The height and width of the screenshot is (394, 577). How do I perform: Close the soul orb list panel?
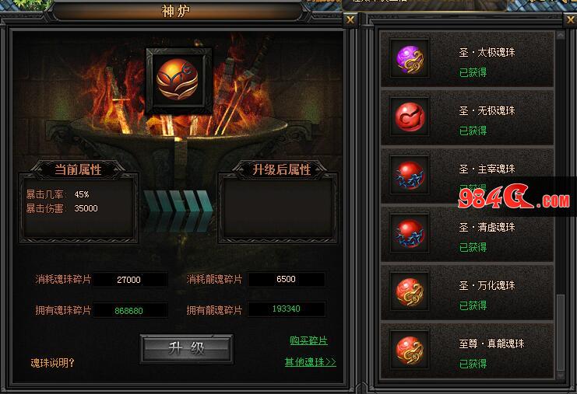tap(570, 20)
